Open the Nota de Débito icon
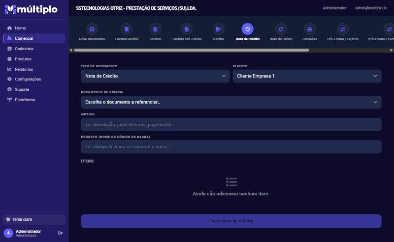Viewport: 394px width, 242px height. point(281,29)
